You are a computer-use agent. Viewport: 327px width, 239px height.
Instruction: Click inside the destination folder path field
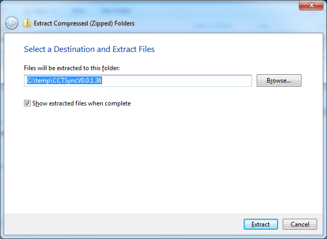coord(138,81)
